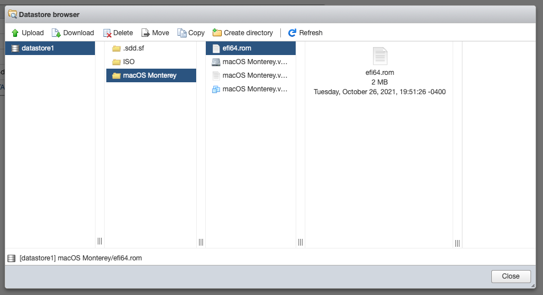This screenshot has height=295, width=543.
Task: Click the Close button
Action: click(511, 276)
